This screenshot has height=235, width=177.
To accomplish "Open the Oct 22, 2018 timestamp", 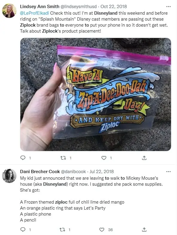I will coord(114,7).
